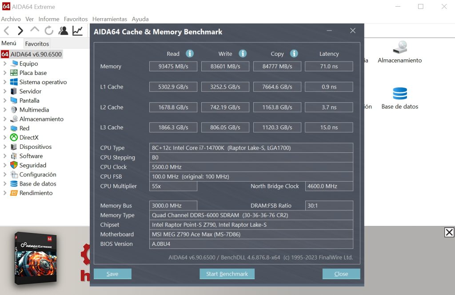The width and height of the screenshot is (455, 295).
Task: Click the AIDA64 Extreme product box thumbnail
Action: (36, 258)
